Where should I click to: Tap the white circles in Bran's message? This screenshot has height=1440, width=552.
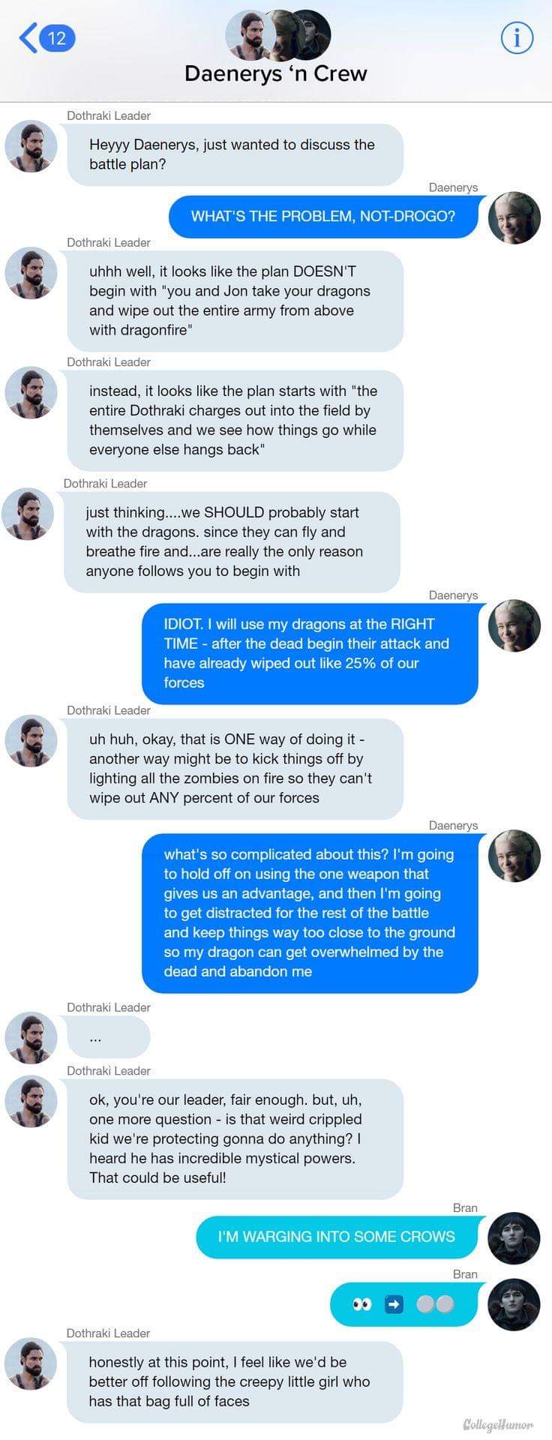[x=435, y=1304]
